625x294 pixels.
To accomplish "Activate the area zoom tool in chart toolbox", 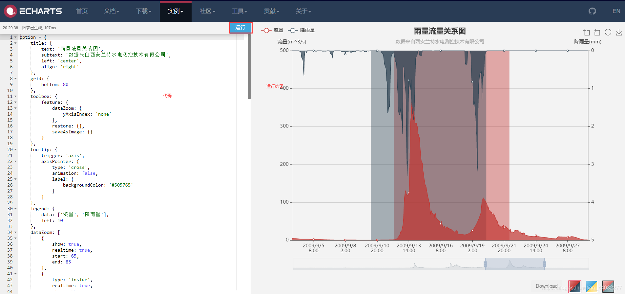I will point(587,32).
